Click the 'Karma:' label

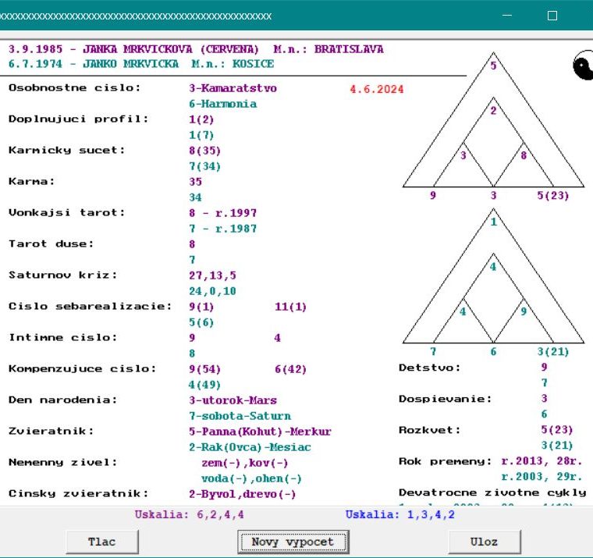tap(32, 181)
